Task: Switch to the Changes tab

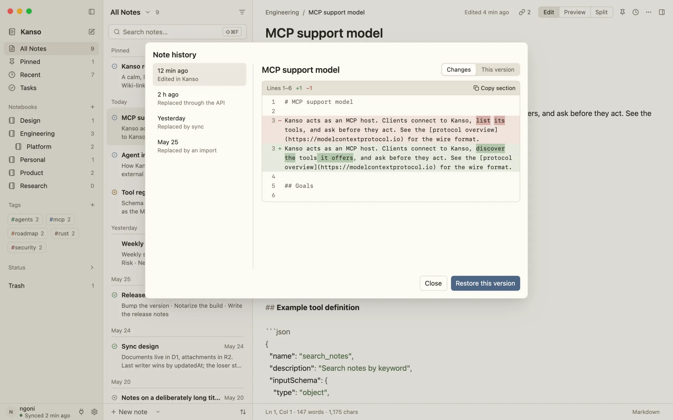Action: [458, 70]
